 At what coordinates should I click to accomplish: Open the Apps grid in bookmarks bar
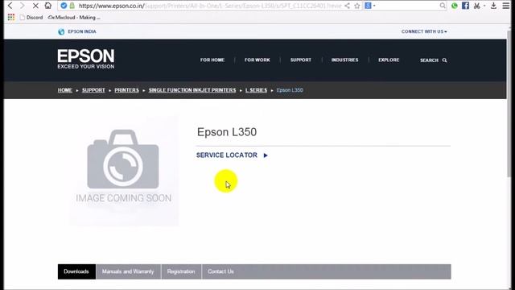[11, 17]
